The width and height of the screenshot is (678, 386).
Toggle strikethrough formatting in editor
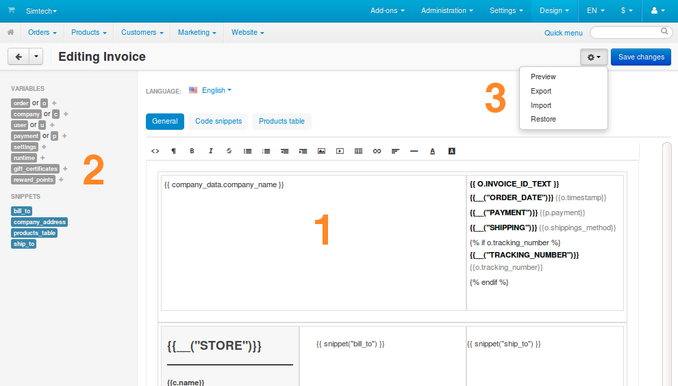pos(229,151)
